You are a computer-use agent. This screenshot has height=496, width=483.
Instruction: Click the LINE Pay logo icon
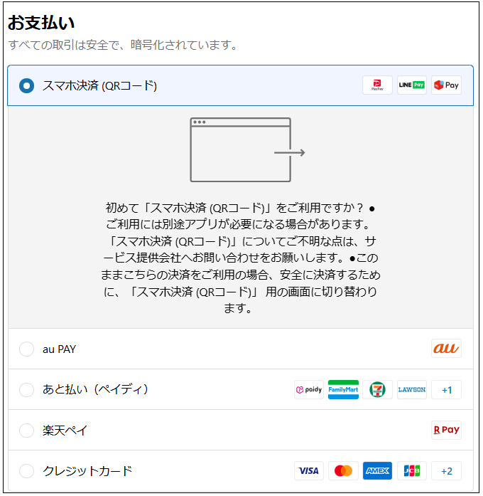click(x=412, y=85)
